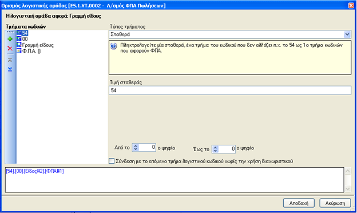Click the icon next to Φ.Π.Α. {}
This screenshot has width=357, height=213.
(19, 50)
